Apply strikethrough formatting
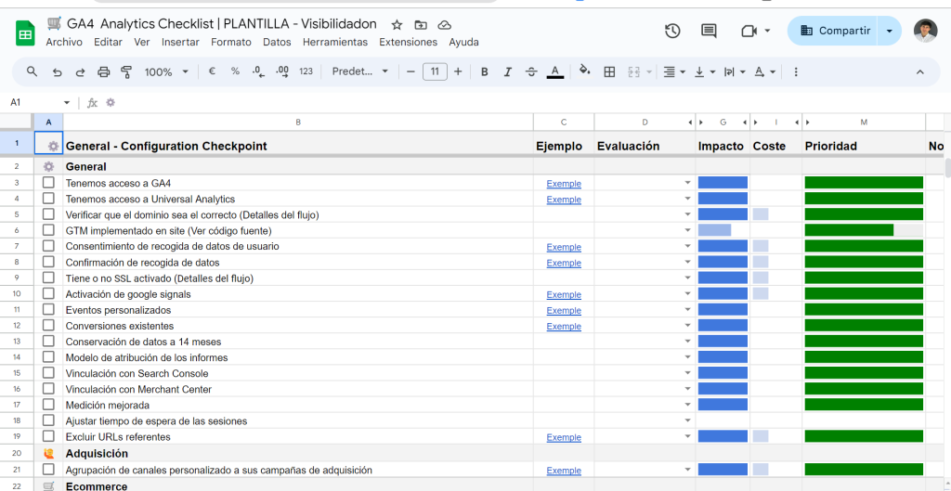 pyautogui.click(x=531, y=71)
